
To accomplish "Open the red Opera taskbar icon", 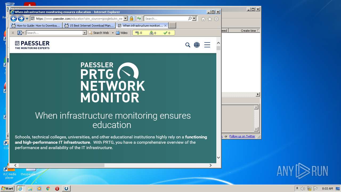I will click(x=57, y=189).
